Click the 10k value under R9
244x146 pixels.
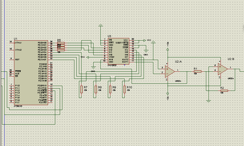[114, 90]
